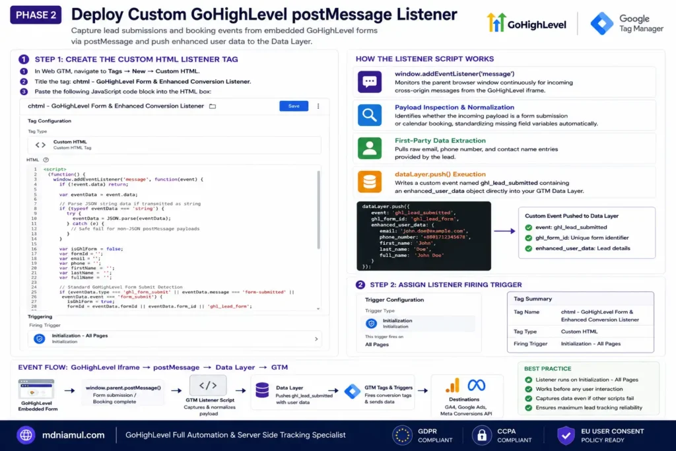The height and width of the screenshot is (451, 676).
Task: Click the PHASE 2 badge
Action: [36, 15]
